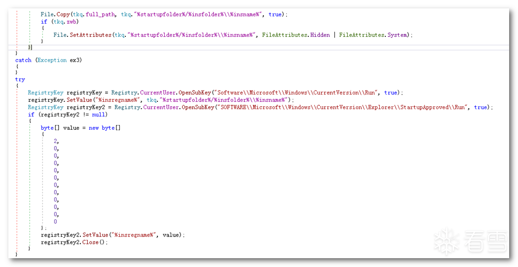Click "%insregname%" in registryKey.SetValue line
Viewport: 518px width, 267px height.
[117, 100]
